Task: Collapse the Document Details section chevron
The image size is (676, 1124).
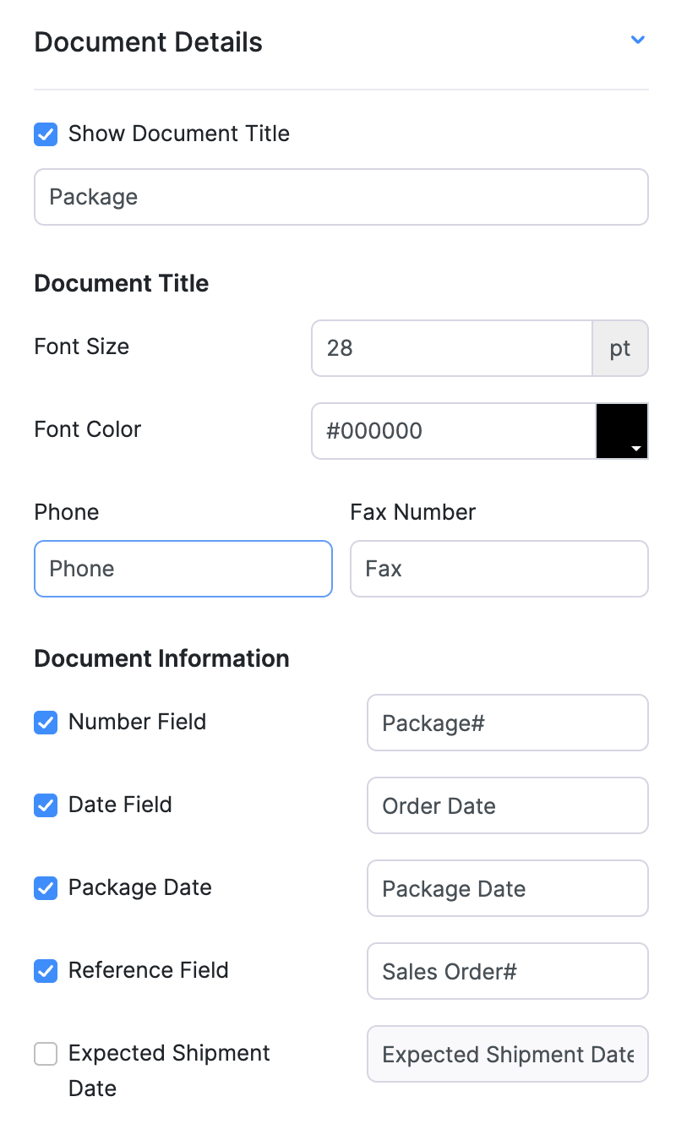Action: pyautogui.click(x=638, y=40)
